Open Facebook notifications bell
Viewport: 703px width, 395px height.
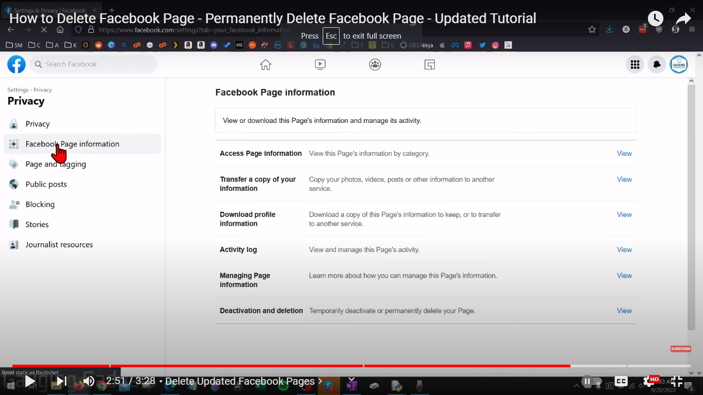click(657, 64)
